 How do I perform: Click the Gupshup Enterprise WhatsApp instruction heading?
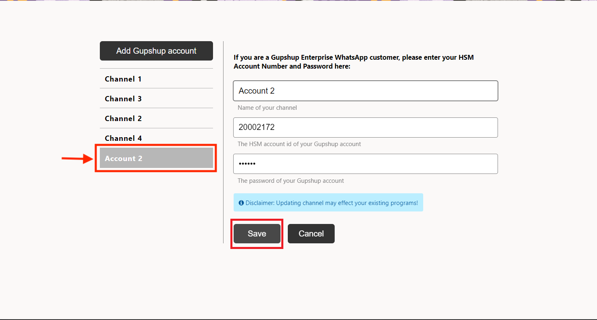(354, 62)
